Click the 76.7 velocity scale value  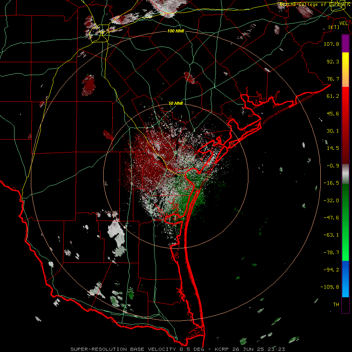(333, 79)
